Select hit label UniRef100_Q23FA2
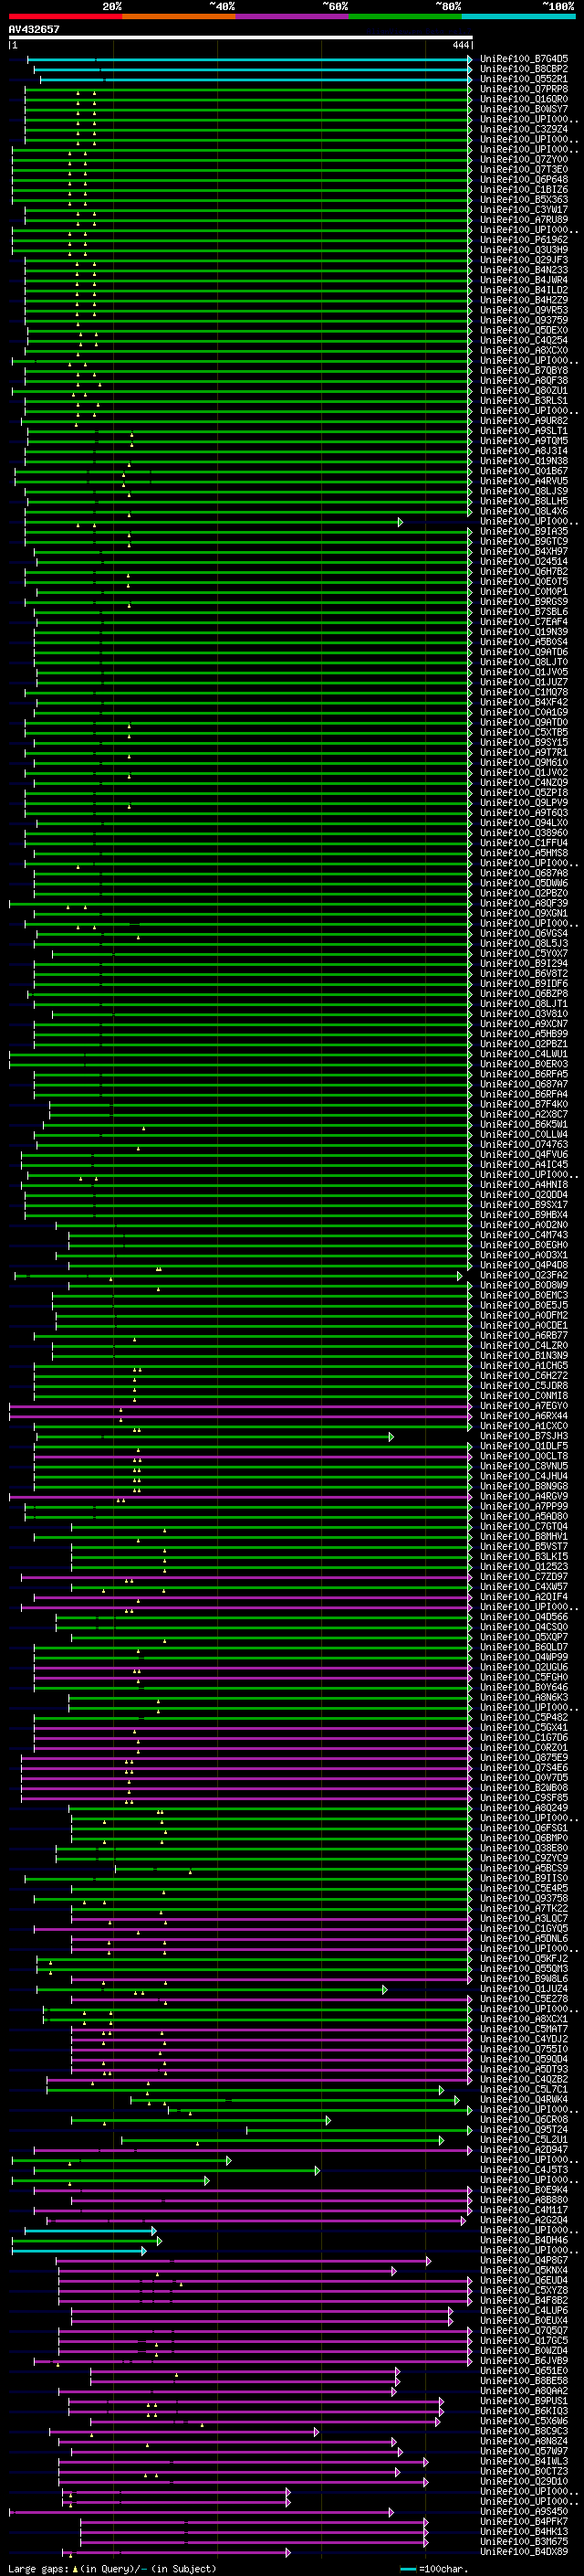The height and width of the screenshot is (2576, 584). click(524, 1275)
